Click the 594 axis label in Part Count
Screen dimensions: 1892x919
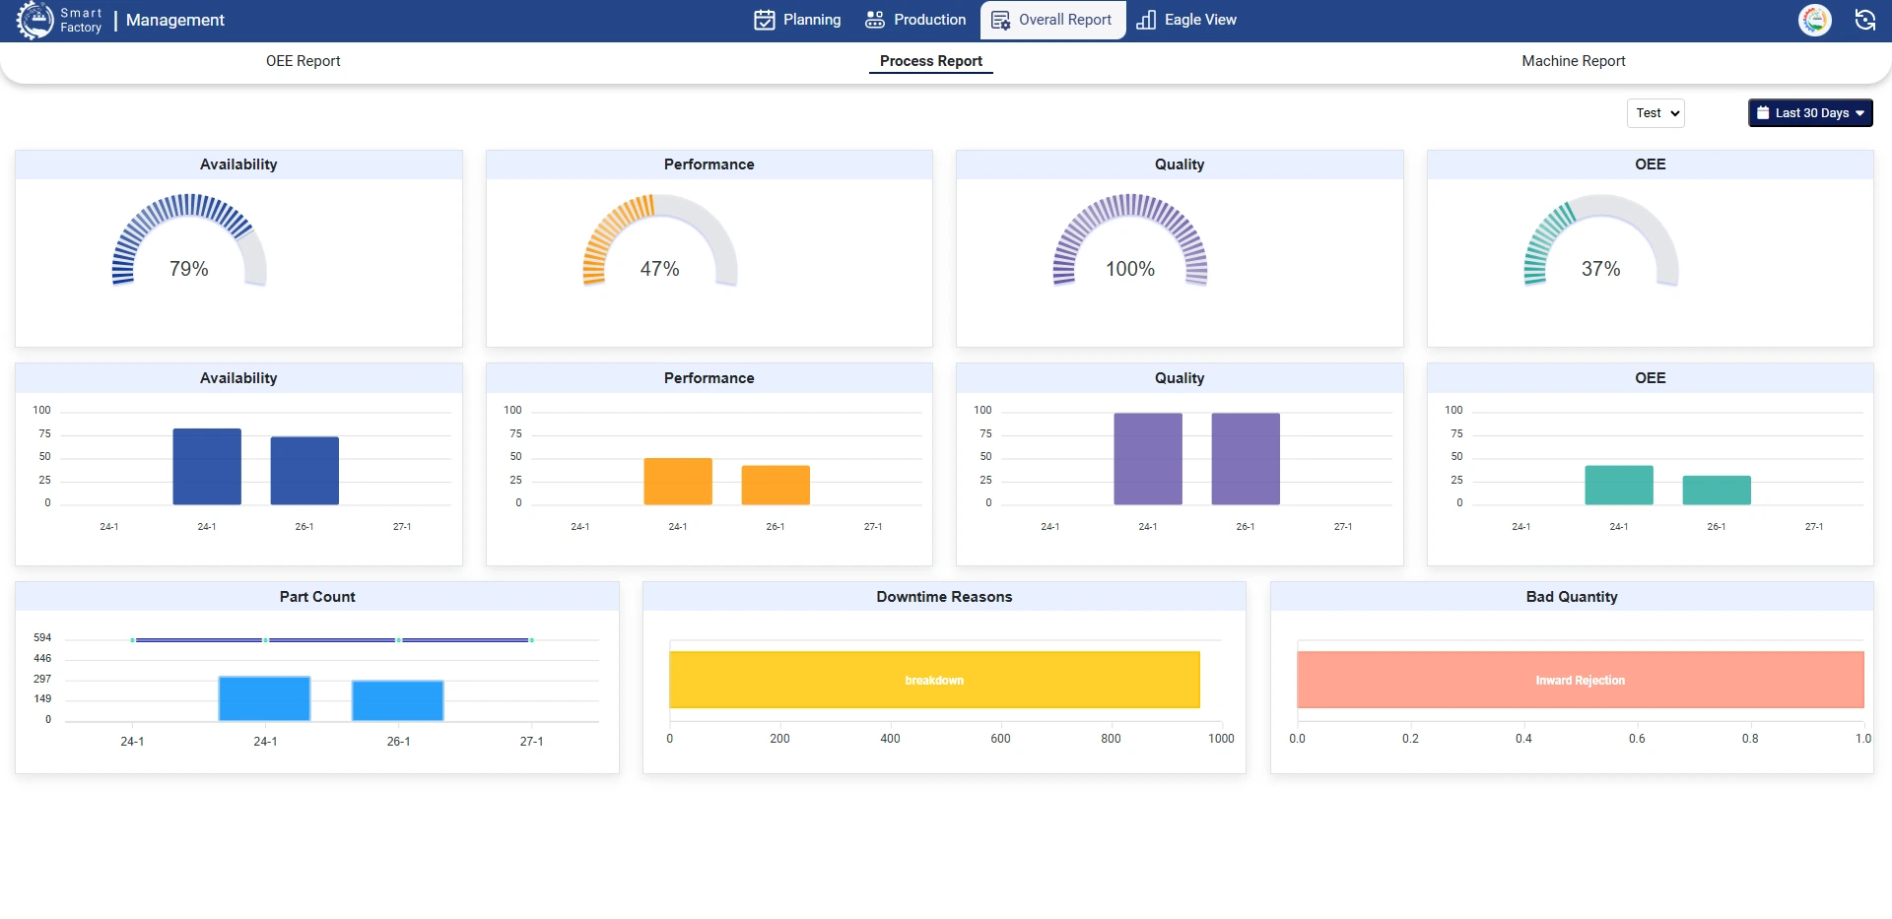[42, 638]
